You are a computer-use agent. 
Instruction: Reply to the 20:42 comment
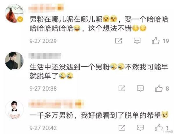(x=140, y=128)
